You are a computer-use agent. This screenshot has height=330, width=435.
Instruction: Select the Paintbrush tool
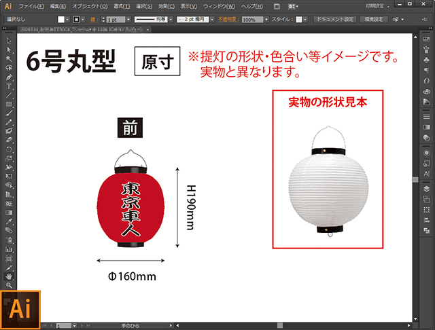(x=9, y=113)
